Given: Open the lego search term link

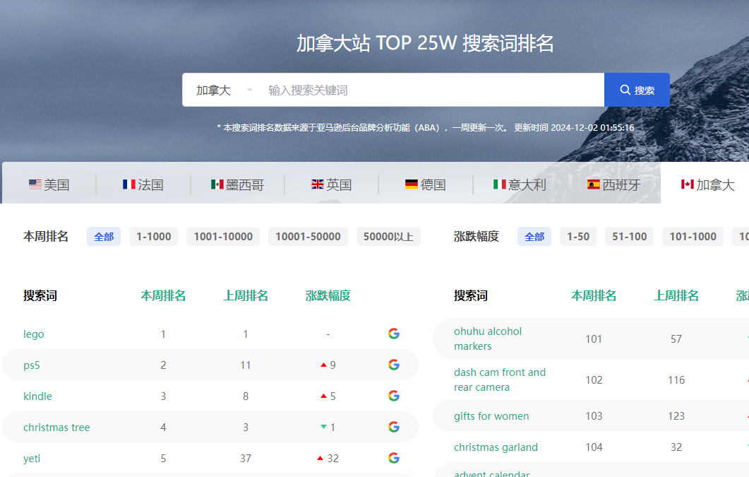Looking at the screenshot, I should click(x=33, y=334).
